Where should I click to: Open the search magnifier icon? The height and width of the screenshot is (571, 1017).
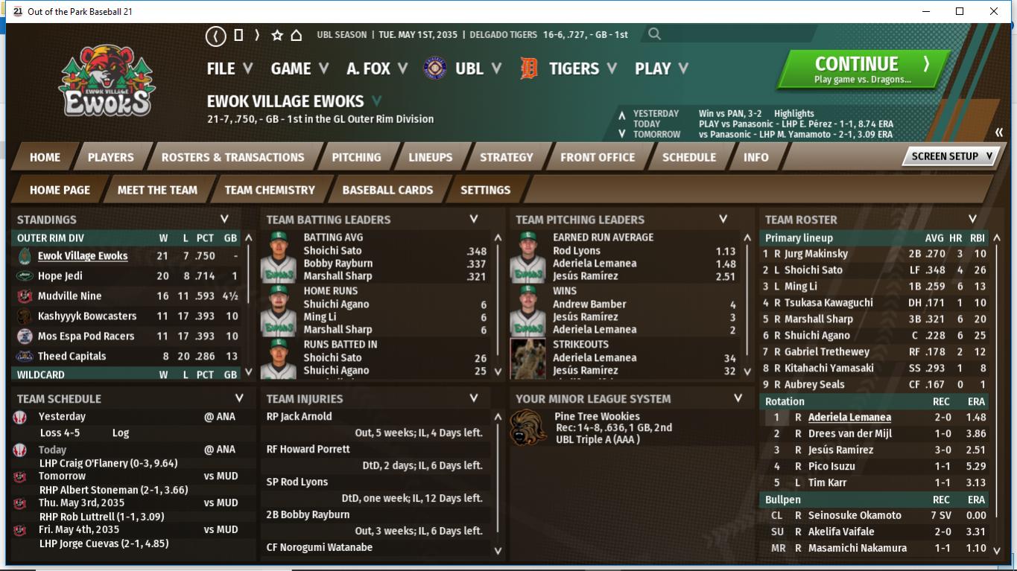coord(654,34)
